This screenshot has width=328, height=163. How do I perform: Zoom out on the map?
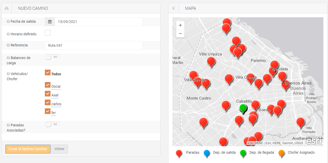[180, 34]
